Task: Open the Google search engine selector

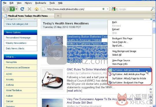Action: (x=115, y=9)
